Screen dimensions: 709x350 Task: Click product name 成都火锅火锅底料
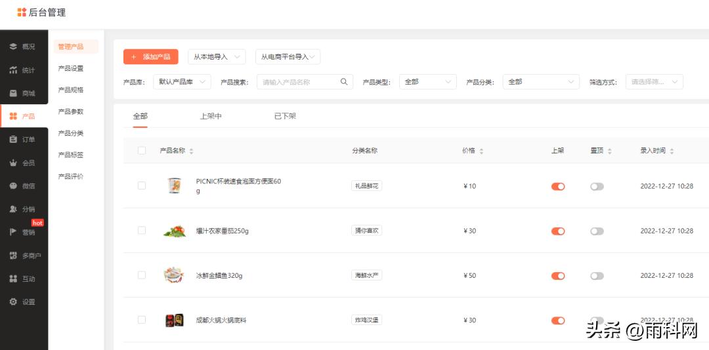221,321
